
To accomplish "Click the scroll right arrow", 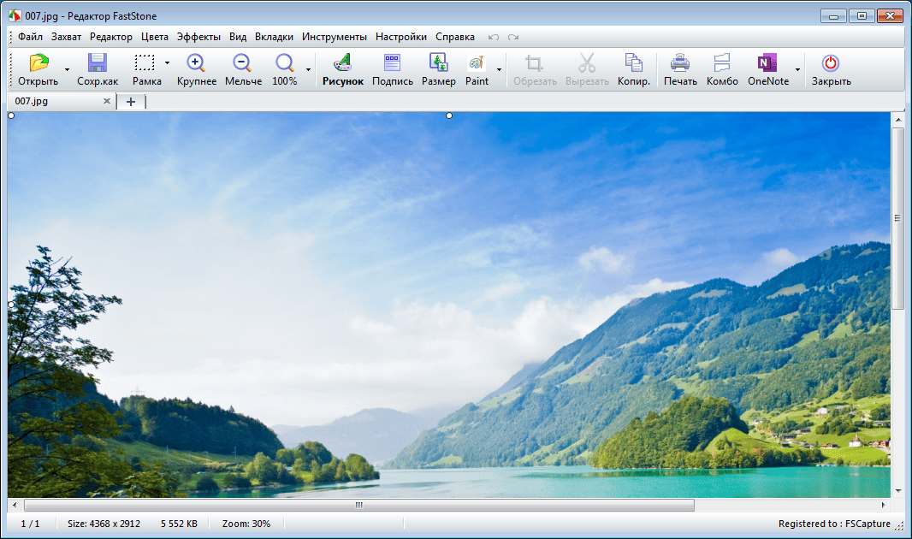I will coord(884,506).
